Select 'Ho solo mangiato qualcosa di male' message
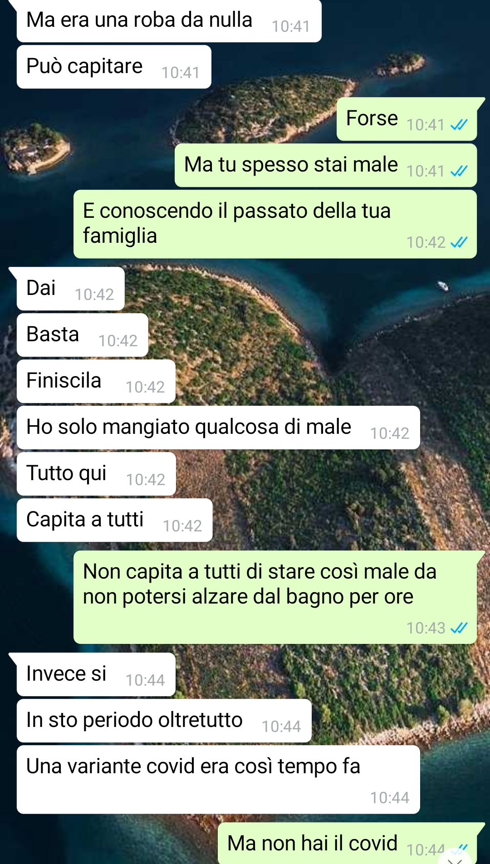The image size is (490, 864). click(x=218, y=427)
